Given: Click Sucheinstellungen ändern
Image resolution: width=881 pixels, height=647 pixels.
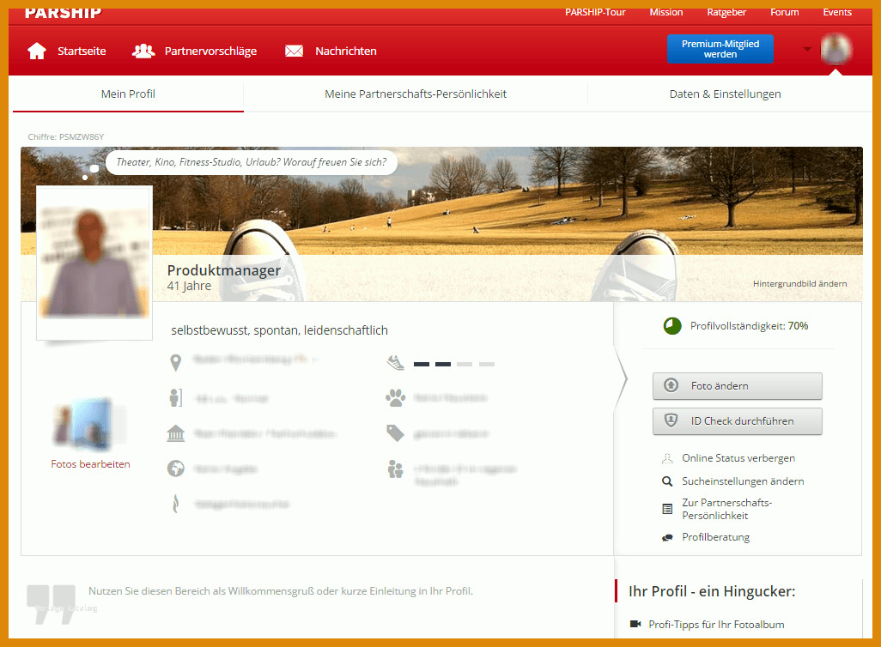Looking at the screenshot, I should tap(743, 481).
